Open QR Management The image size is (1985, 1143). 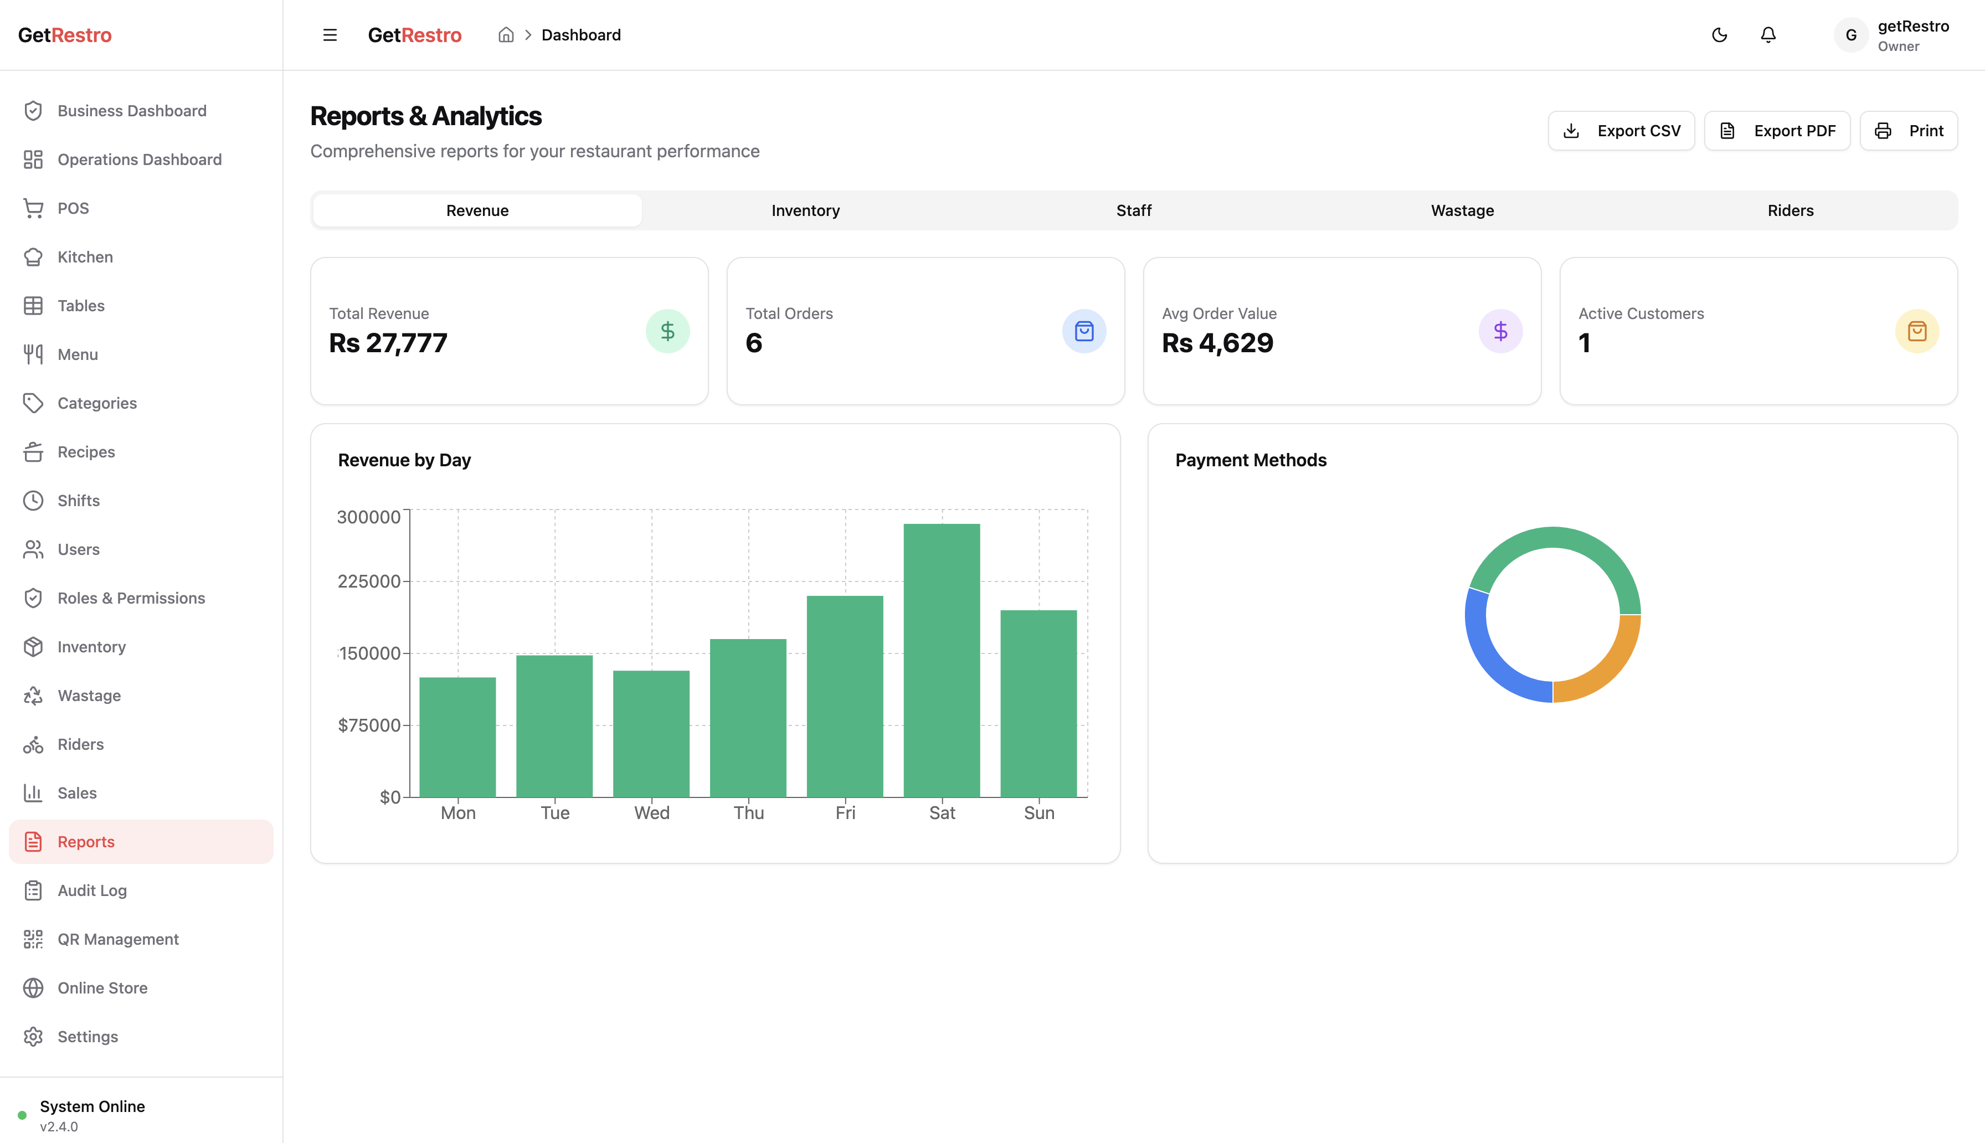coord(118,939)
